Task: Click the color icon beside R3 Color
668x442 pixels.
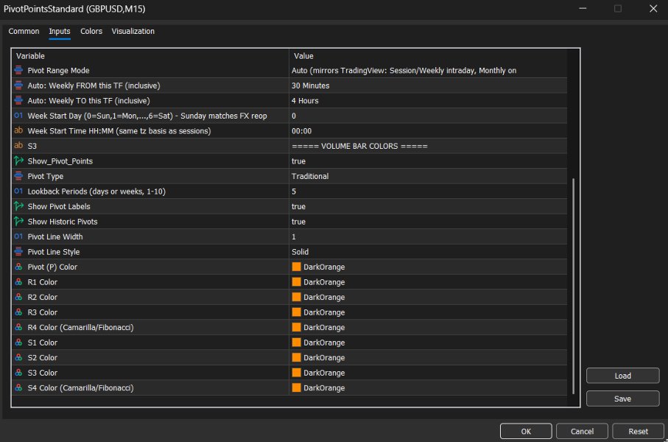Action: (x=18, y=312)
